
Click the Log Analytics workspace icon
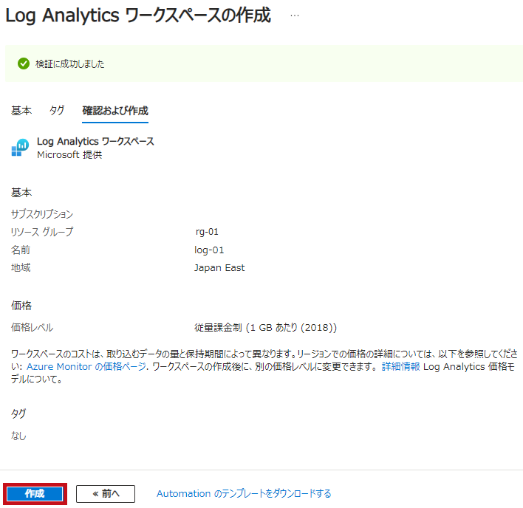click(20, 148)
